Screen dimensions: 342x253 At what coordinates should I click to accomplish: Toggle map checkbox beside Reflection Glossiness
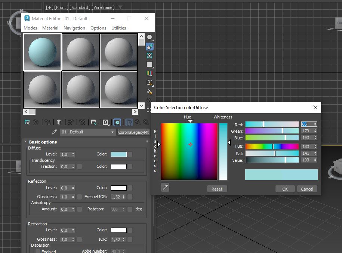point(79,197)
